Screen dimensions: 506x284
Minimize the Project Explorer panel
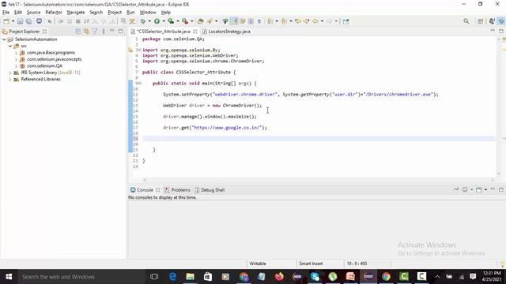pyautogui.click(x=112, y=31)
